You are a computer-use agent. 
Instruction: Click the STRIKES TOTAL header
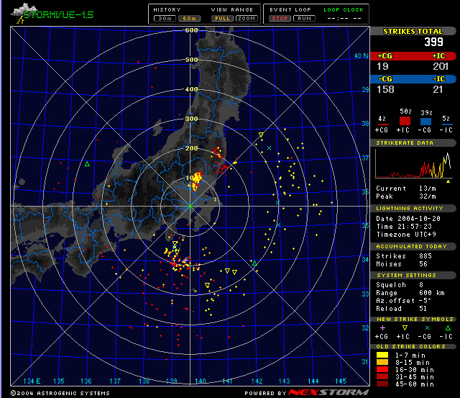point(413,32)
